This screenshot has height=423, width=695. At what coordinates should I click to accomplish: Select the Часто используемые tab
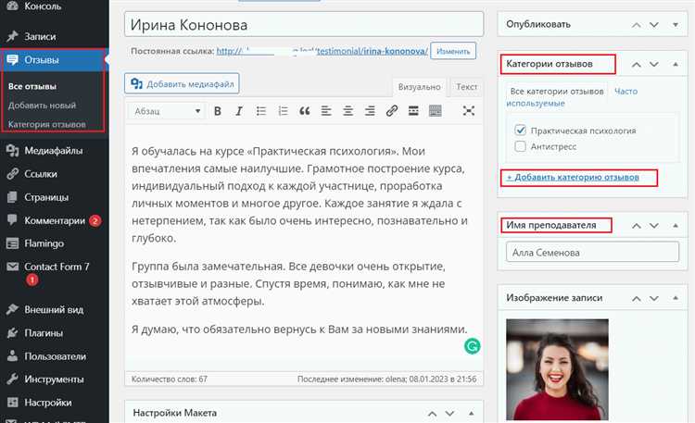[572, 97]
